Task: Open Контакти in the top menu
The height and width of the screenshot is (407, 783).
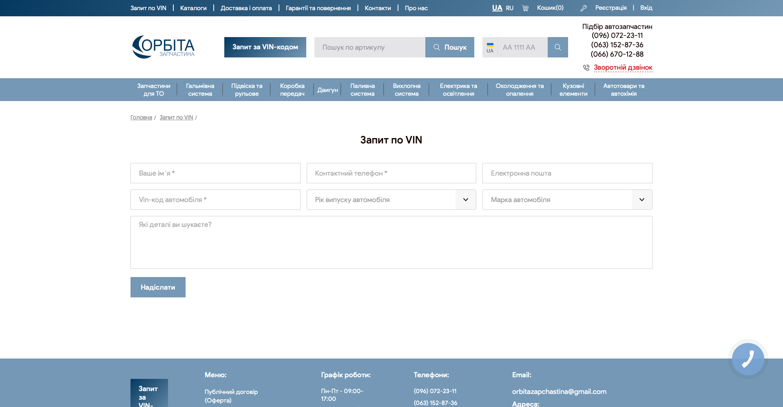Action: tap(378, 8)
